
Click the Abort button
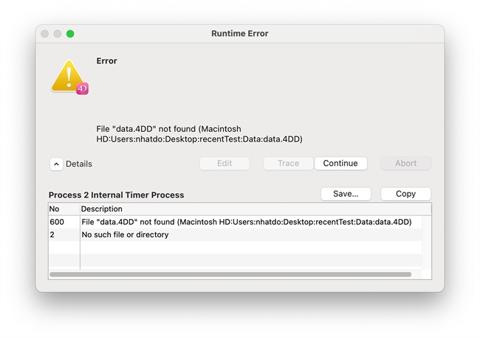[405, 164]
